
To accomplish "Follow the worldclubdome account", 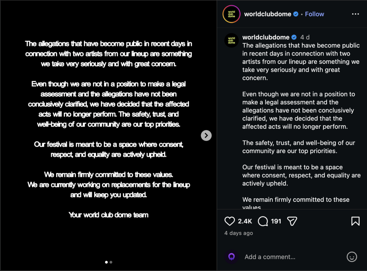I will [x=314, y=14].
